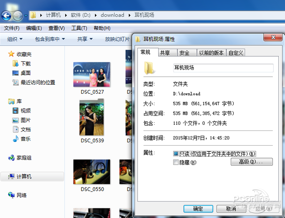
Task: Open the 视频 library
Action: [22, 110]
